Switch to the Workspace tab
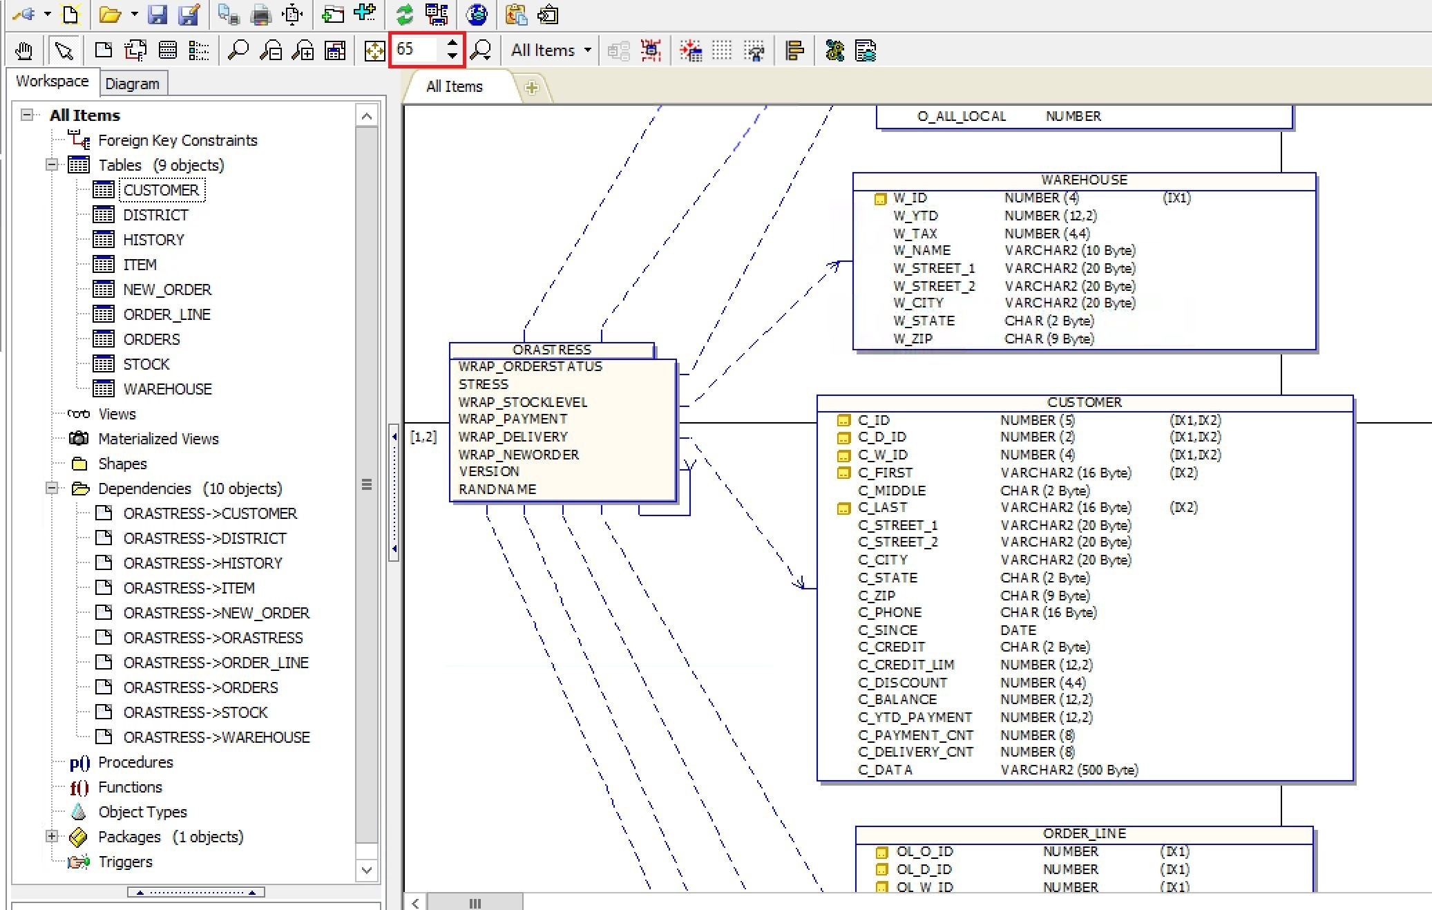 pos(52,82)
